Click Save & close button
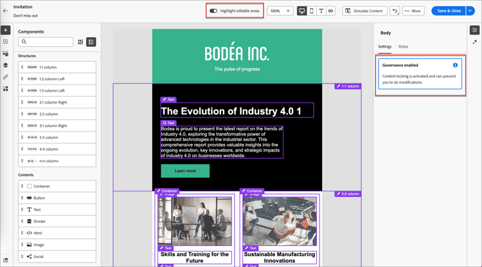Image resolution: width=482 pixels, height=267 pixels. [449, 11]
